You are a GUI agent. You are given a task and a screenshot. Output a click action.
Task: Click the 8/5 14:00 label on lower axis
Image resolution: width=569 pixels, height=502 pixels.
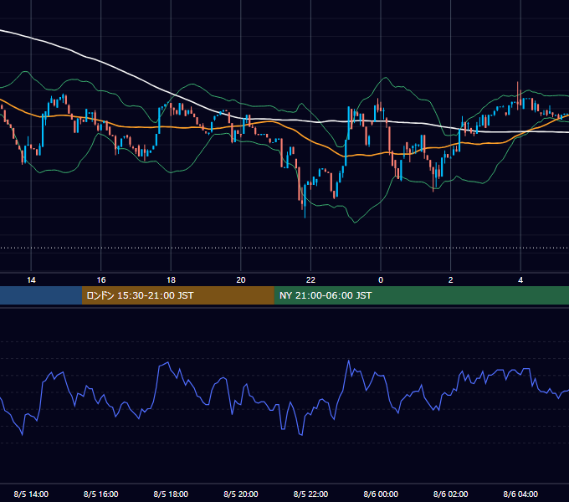pos(31,494)
